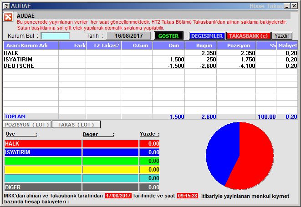Click the Fark column header
This screenshot has height=207, width=301.
tap(72, 45)
